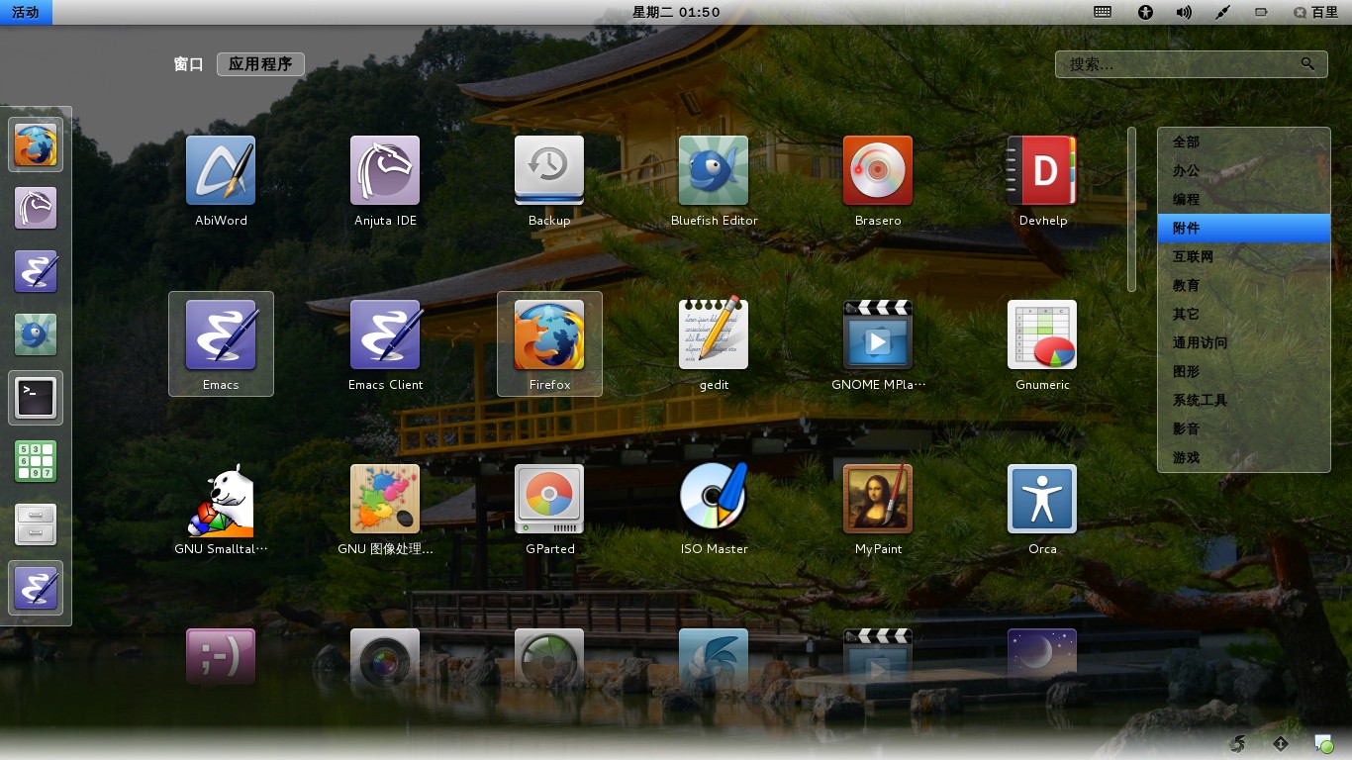Viewport: 1352px width, 760px height.
Task: Select the 影音 category
Action: click(1244, 428)
